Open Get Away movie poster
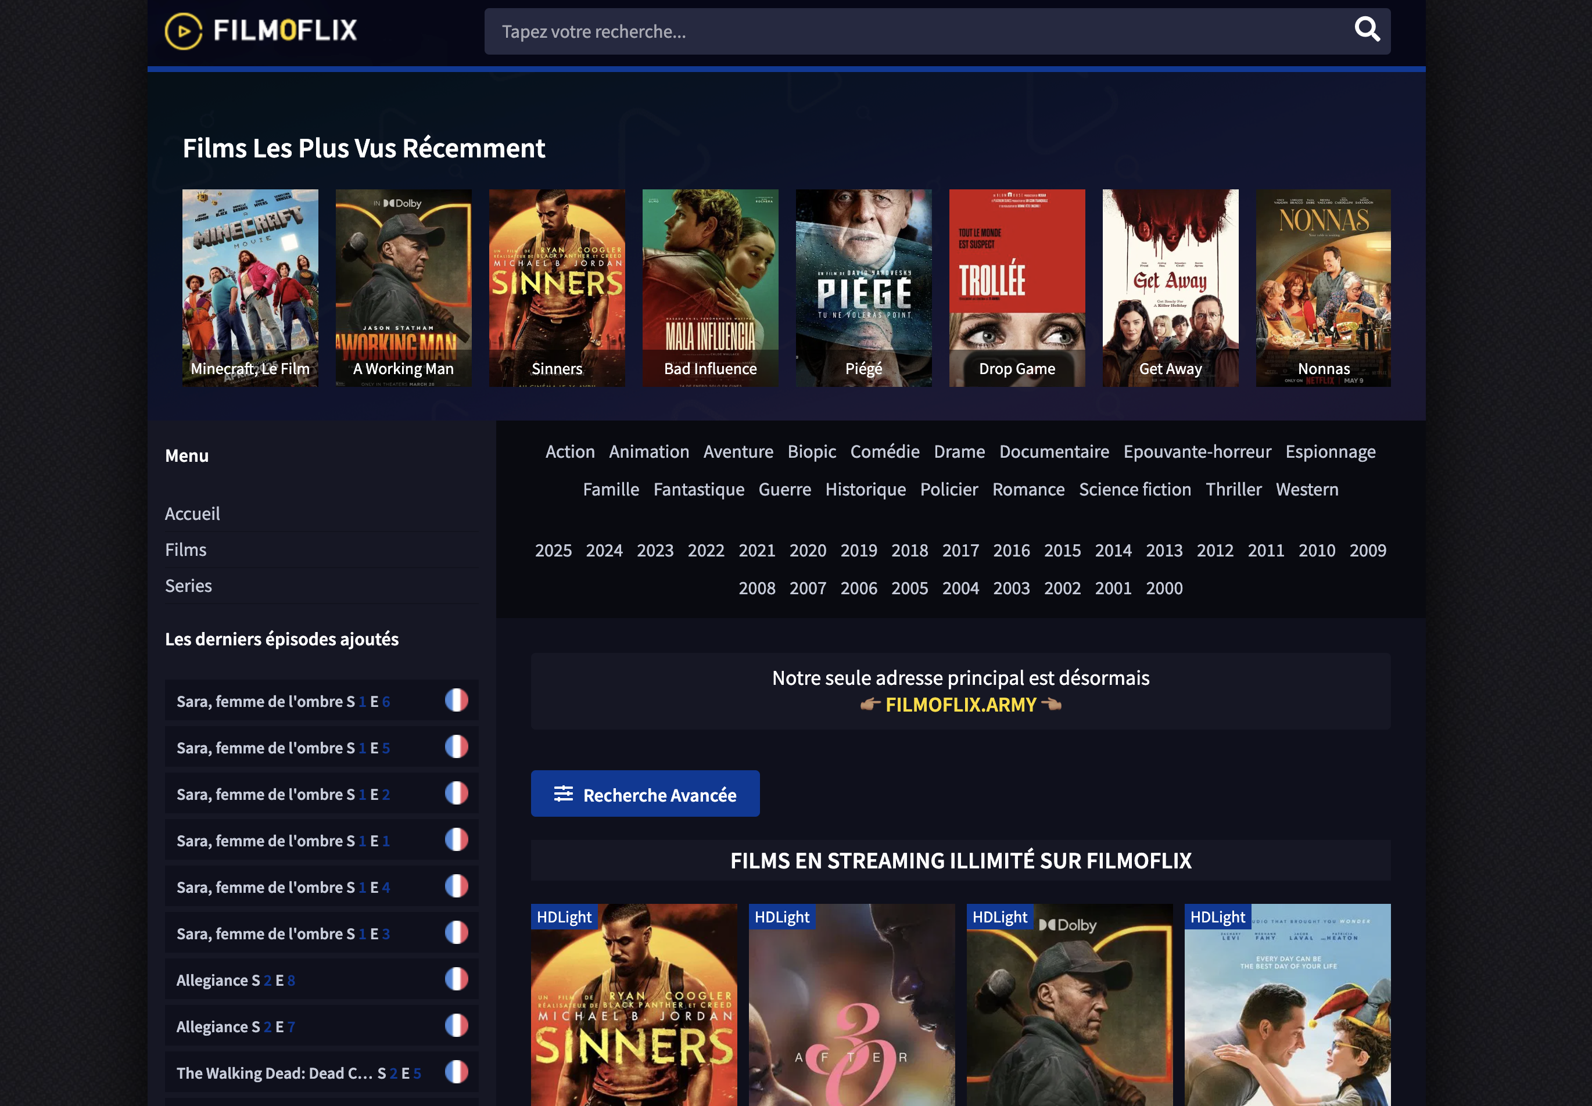Viewport: 1592px width, 1106px height. click(x=1171, y=288)
